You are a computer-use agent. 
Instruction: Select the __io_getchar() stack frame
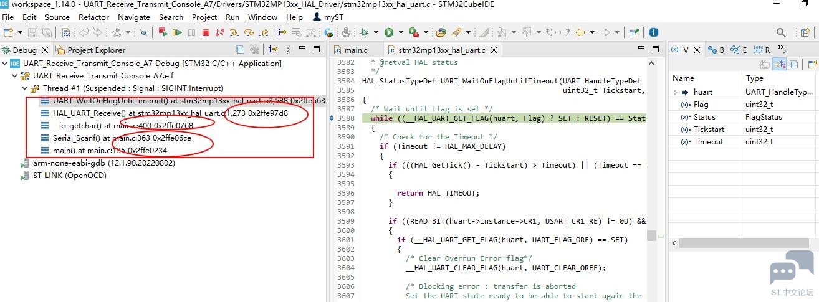[x=118, y=126]
